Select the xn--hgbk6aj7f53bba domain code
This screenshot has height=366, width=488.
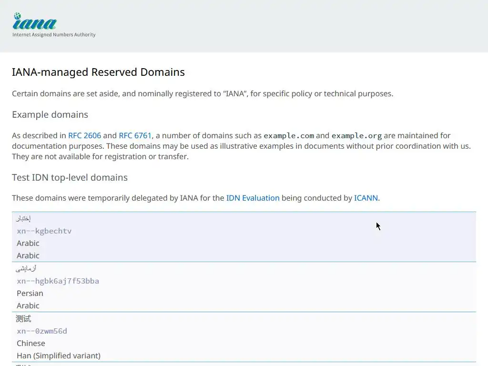point(58,281)
